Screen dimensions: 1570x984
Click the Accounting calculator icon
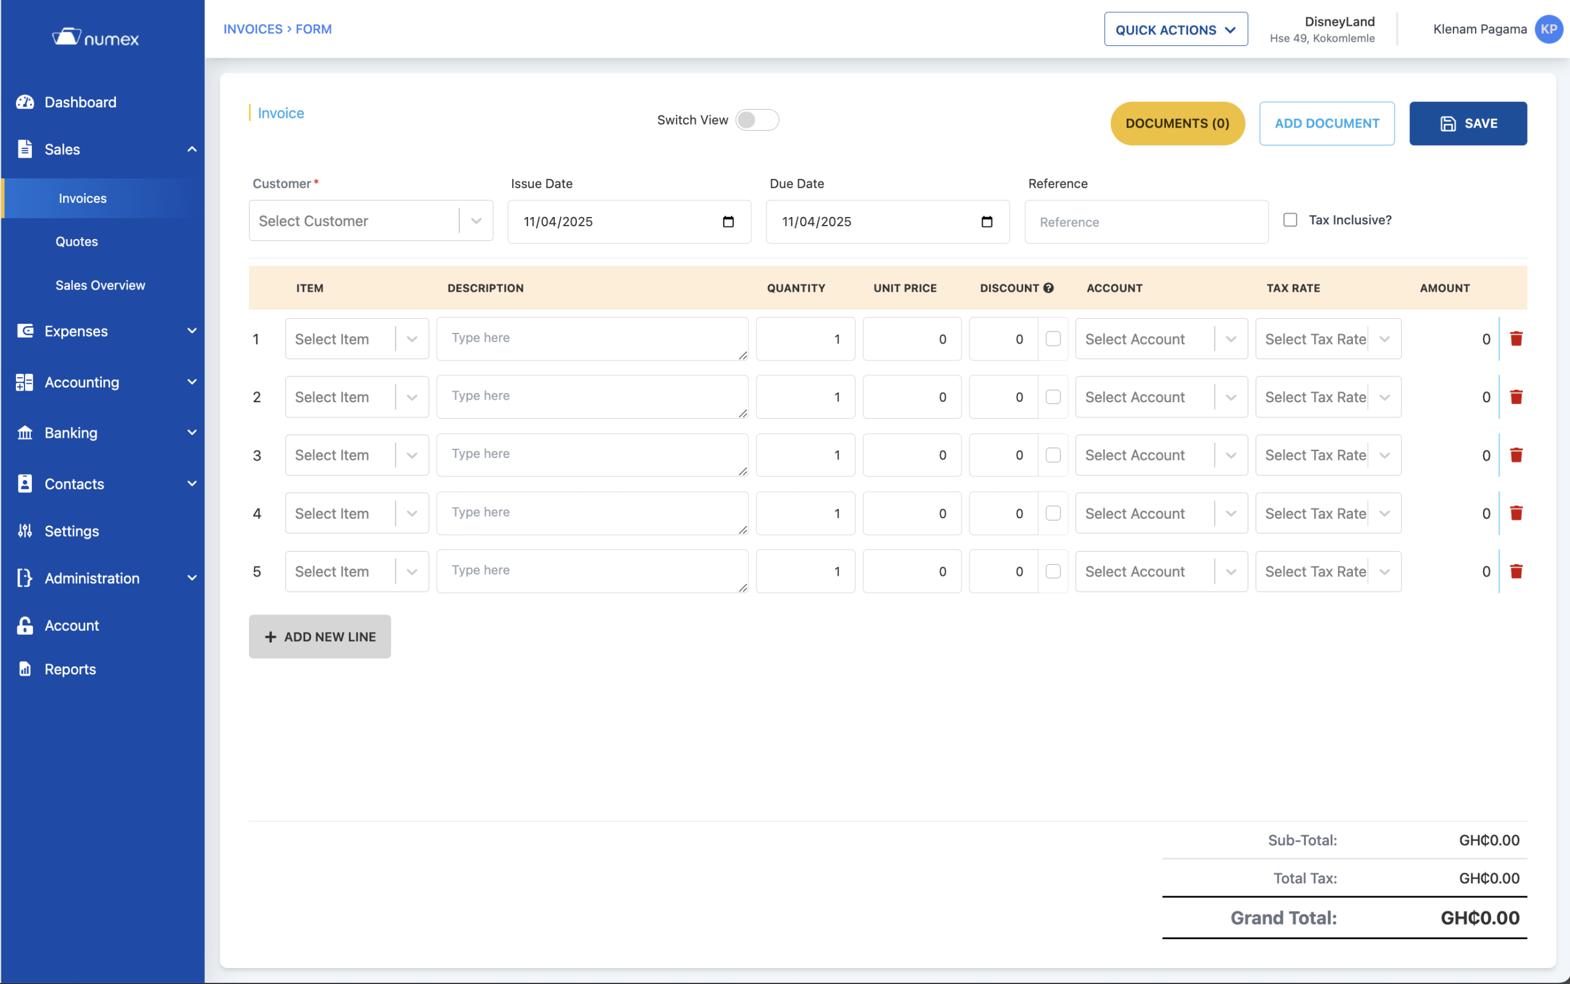point(25,382)
